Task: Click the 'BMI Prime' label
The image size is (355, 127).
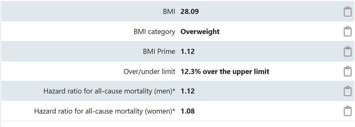Action: click(x=159, y=51)
